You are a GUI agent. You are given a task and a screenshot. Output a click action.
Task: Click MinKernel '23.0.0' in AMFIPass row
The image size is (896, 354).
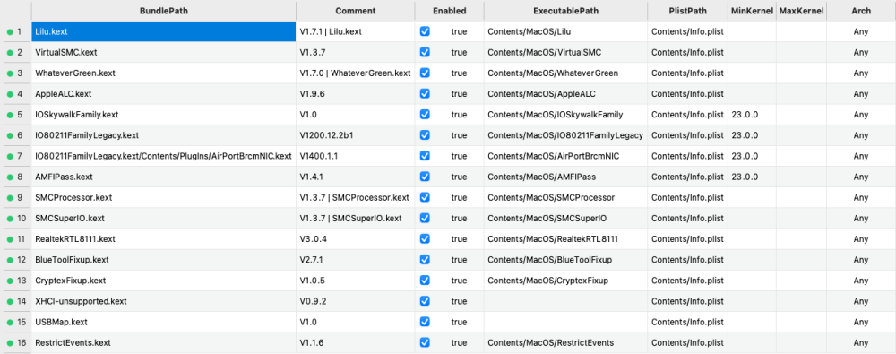point(745,177)
